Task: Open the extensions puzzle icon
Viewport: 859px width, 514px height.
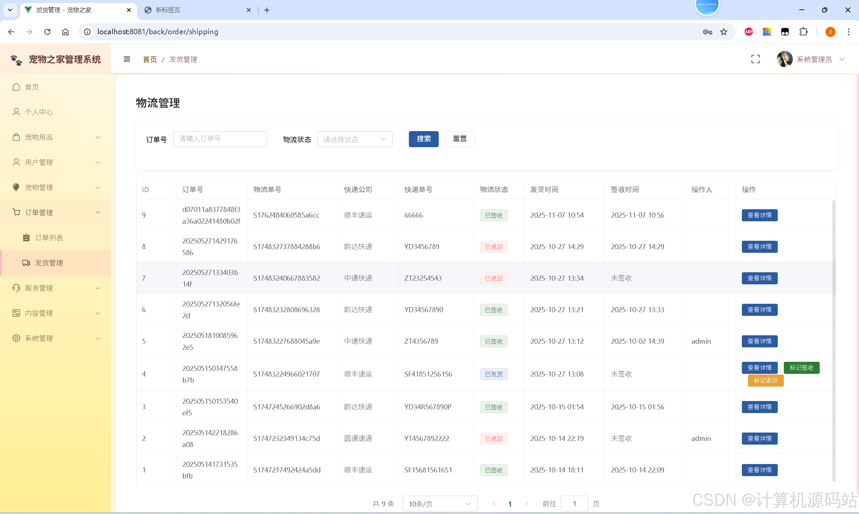Action: [803, 32]
